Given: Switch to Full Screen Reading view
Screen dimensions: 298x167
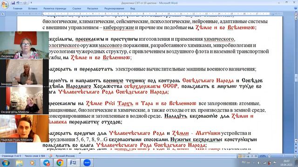Looking at the screenshot, I should (x=244, y=156).
